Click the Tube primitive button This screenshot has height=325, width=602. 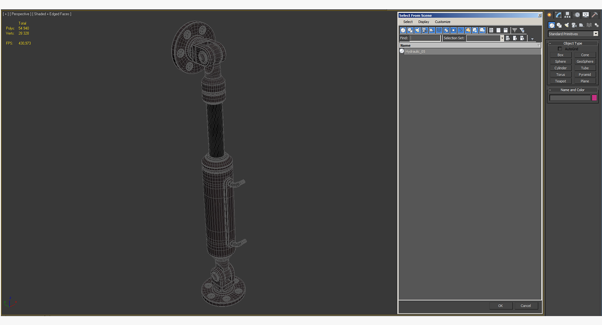click(x=585, y=68)
